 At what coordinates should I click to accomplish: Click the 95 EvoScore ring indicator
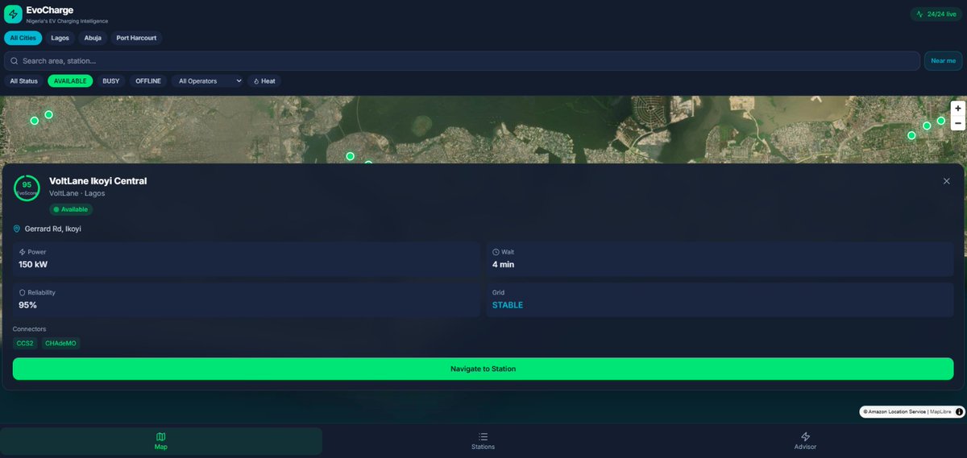point(27,188)
